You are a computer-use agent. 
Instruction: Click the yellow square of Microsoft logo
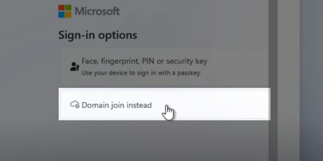click(x=68, y=14)
